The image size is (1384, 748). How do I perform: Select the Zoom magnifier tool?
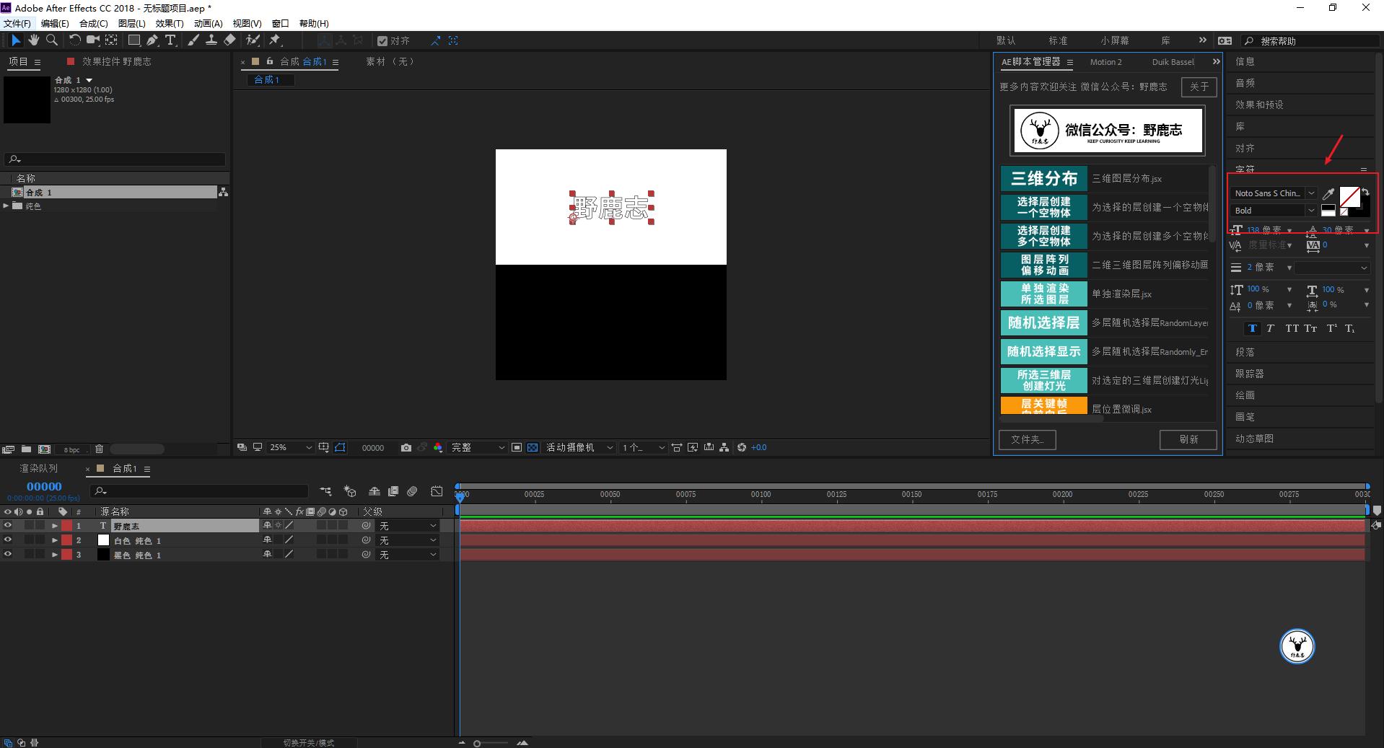[52, 40]
